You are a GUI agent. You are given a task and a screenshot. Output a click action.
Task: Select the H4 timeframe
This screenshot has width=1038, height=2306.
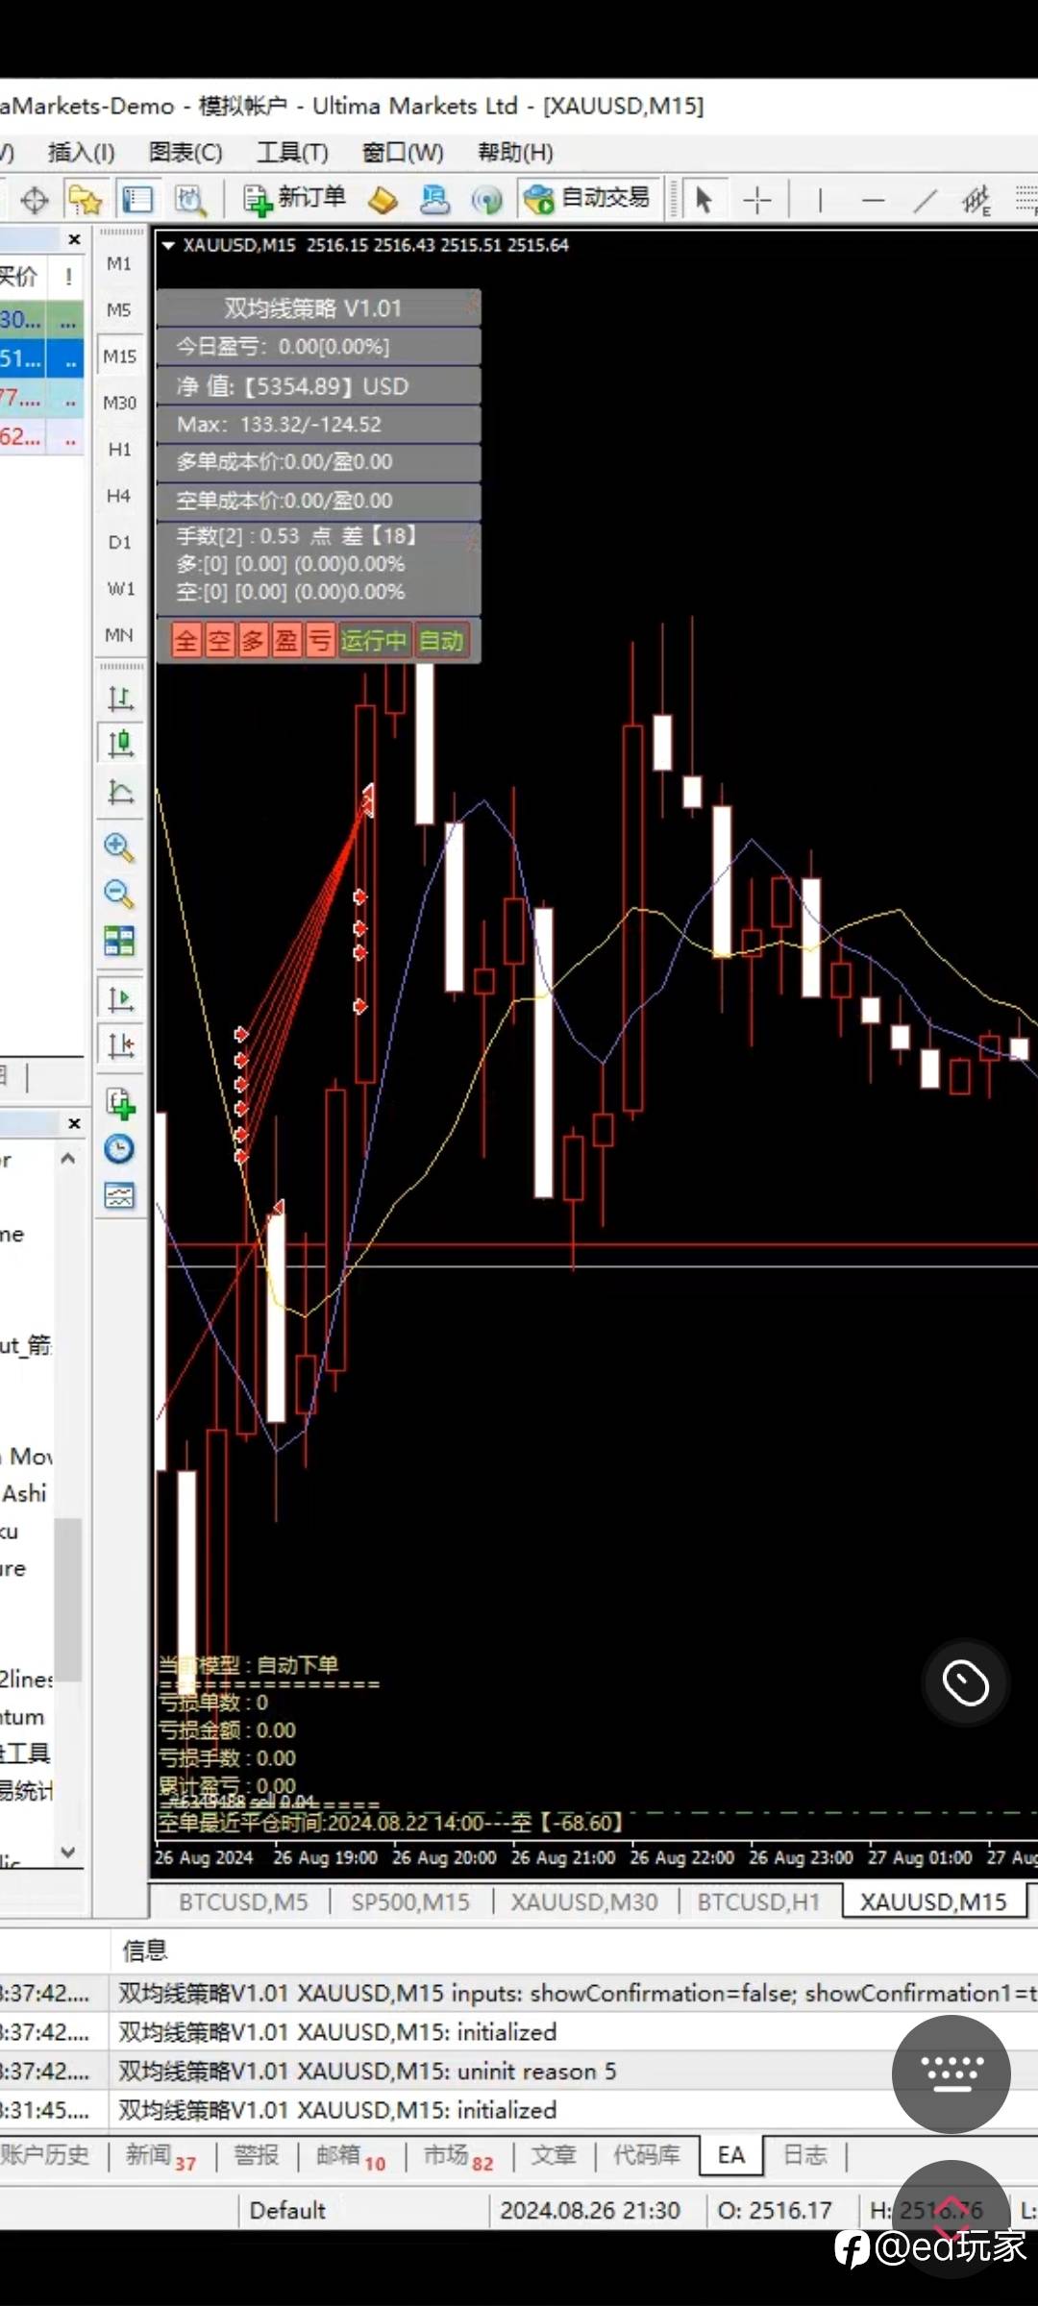pyautogui.click(x=119, y=496)
